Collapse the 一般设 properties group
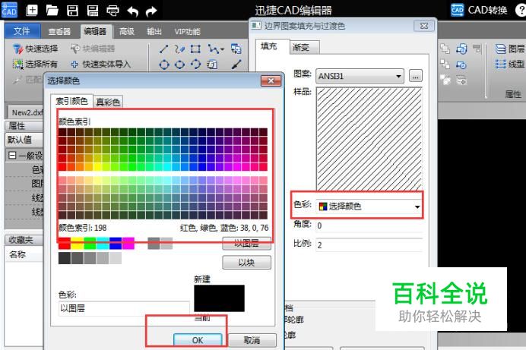 (12, 156)
